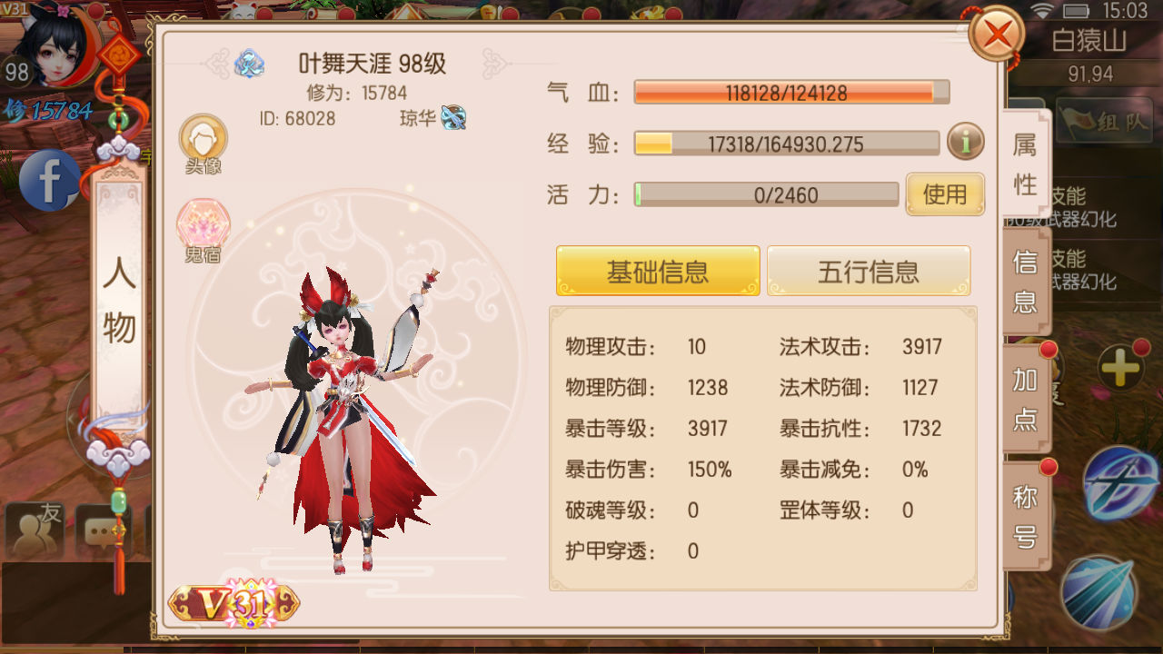
Task: Tap the V31 VIP badge
Action: 234,603
